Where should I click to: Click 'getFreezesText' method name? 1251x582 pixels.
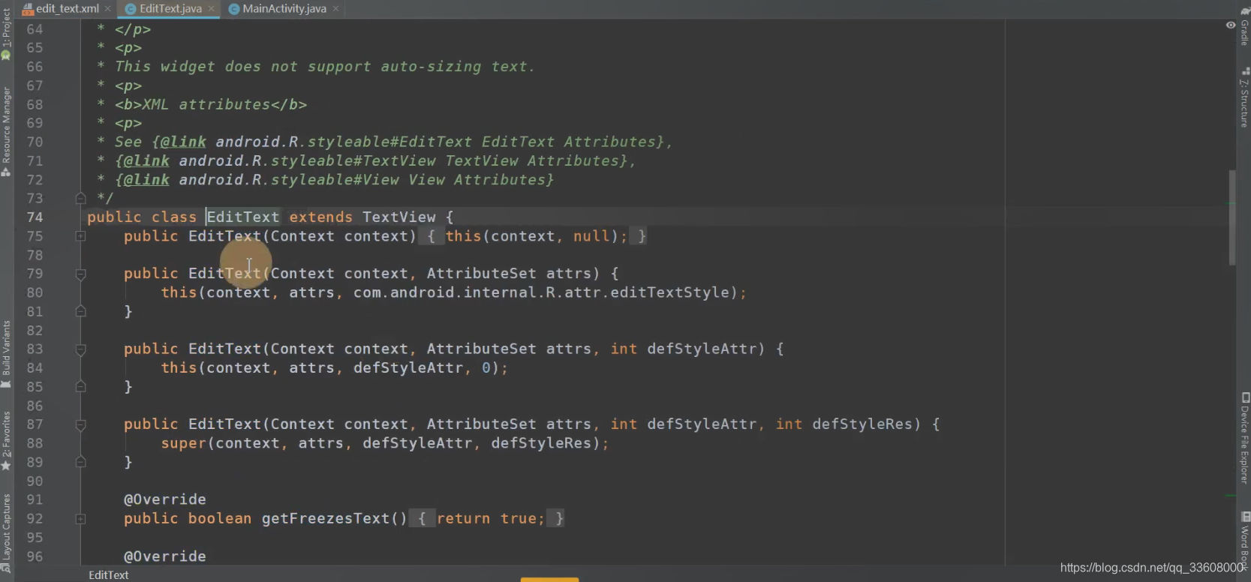pos(326,518)
